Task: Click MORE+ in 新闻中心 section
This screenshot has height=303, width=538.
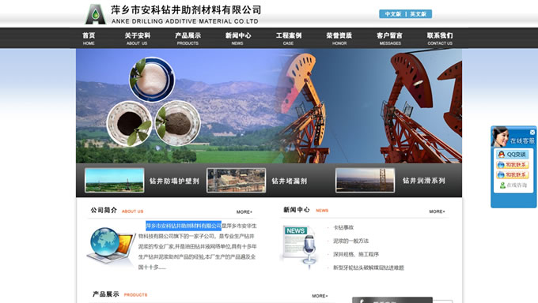Action: 437,211
